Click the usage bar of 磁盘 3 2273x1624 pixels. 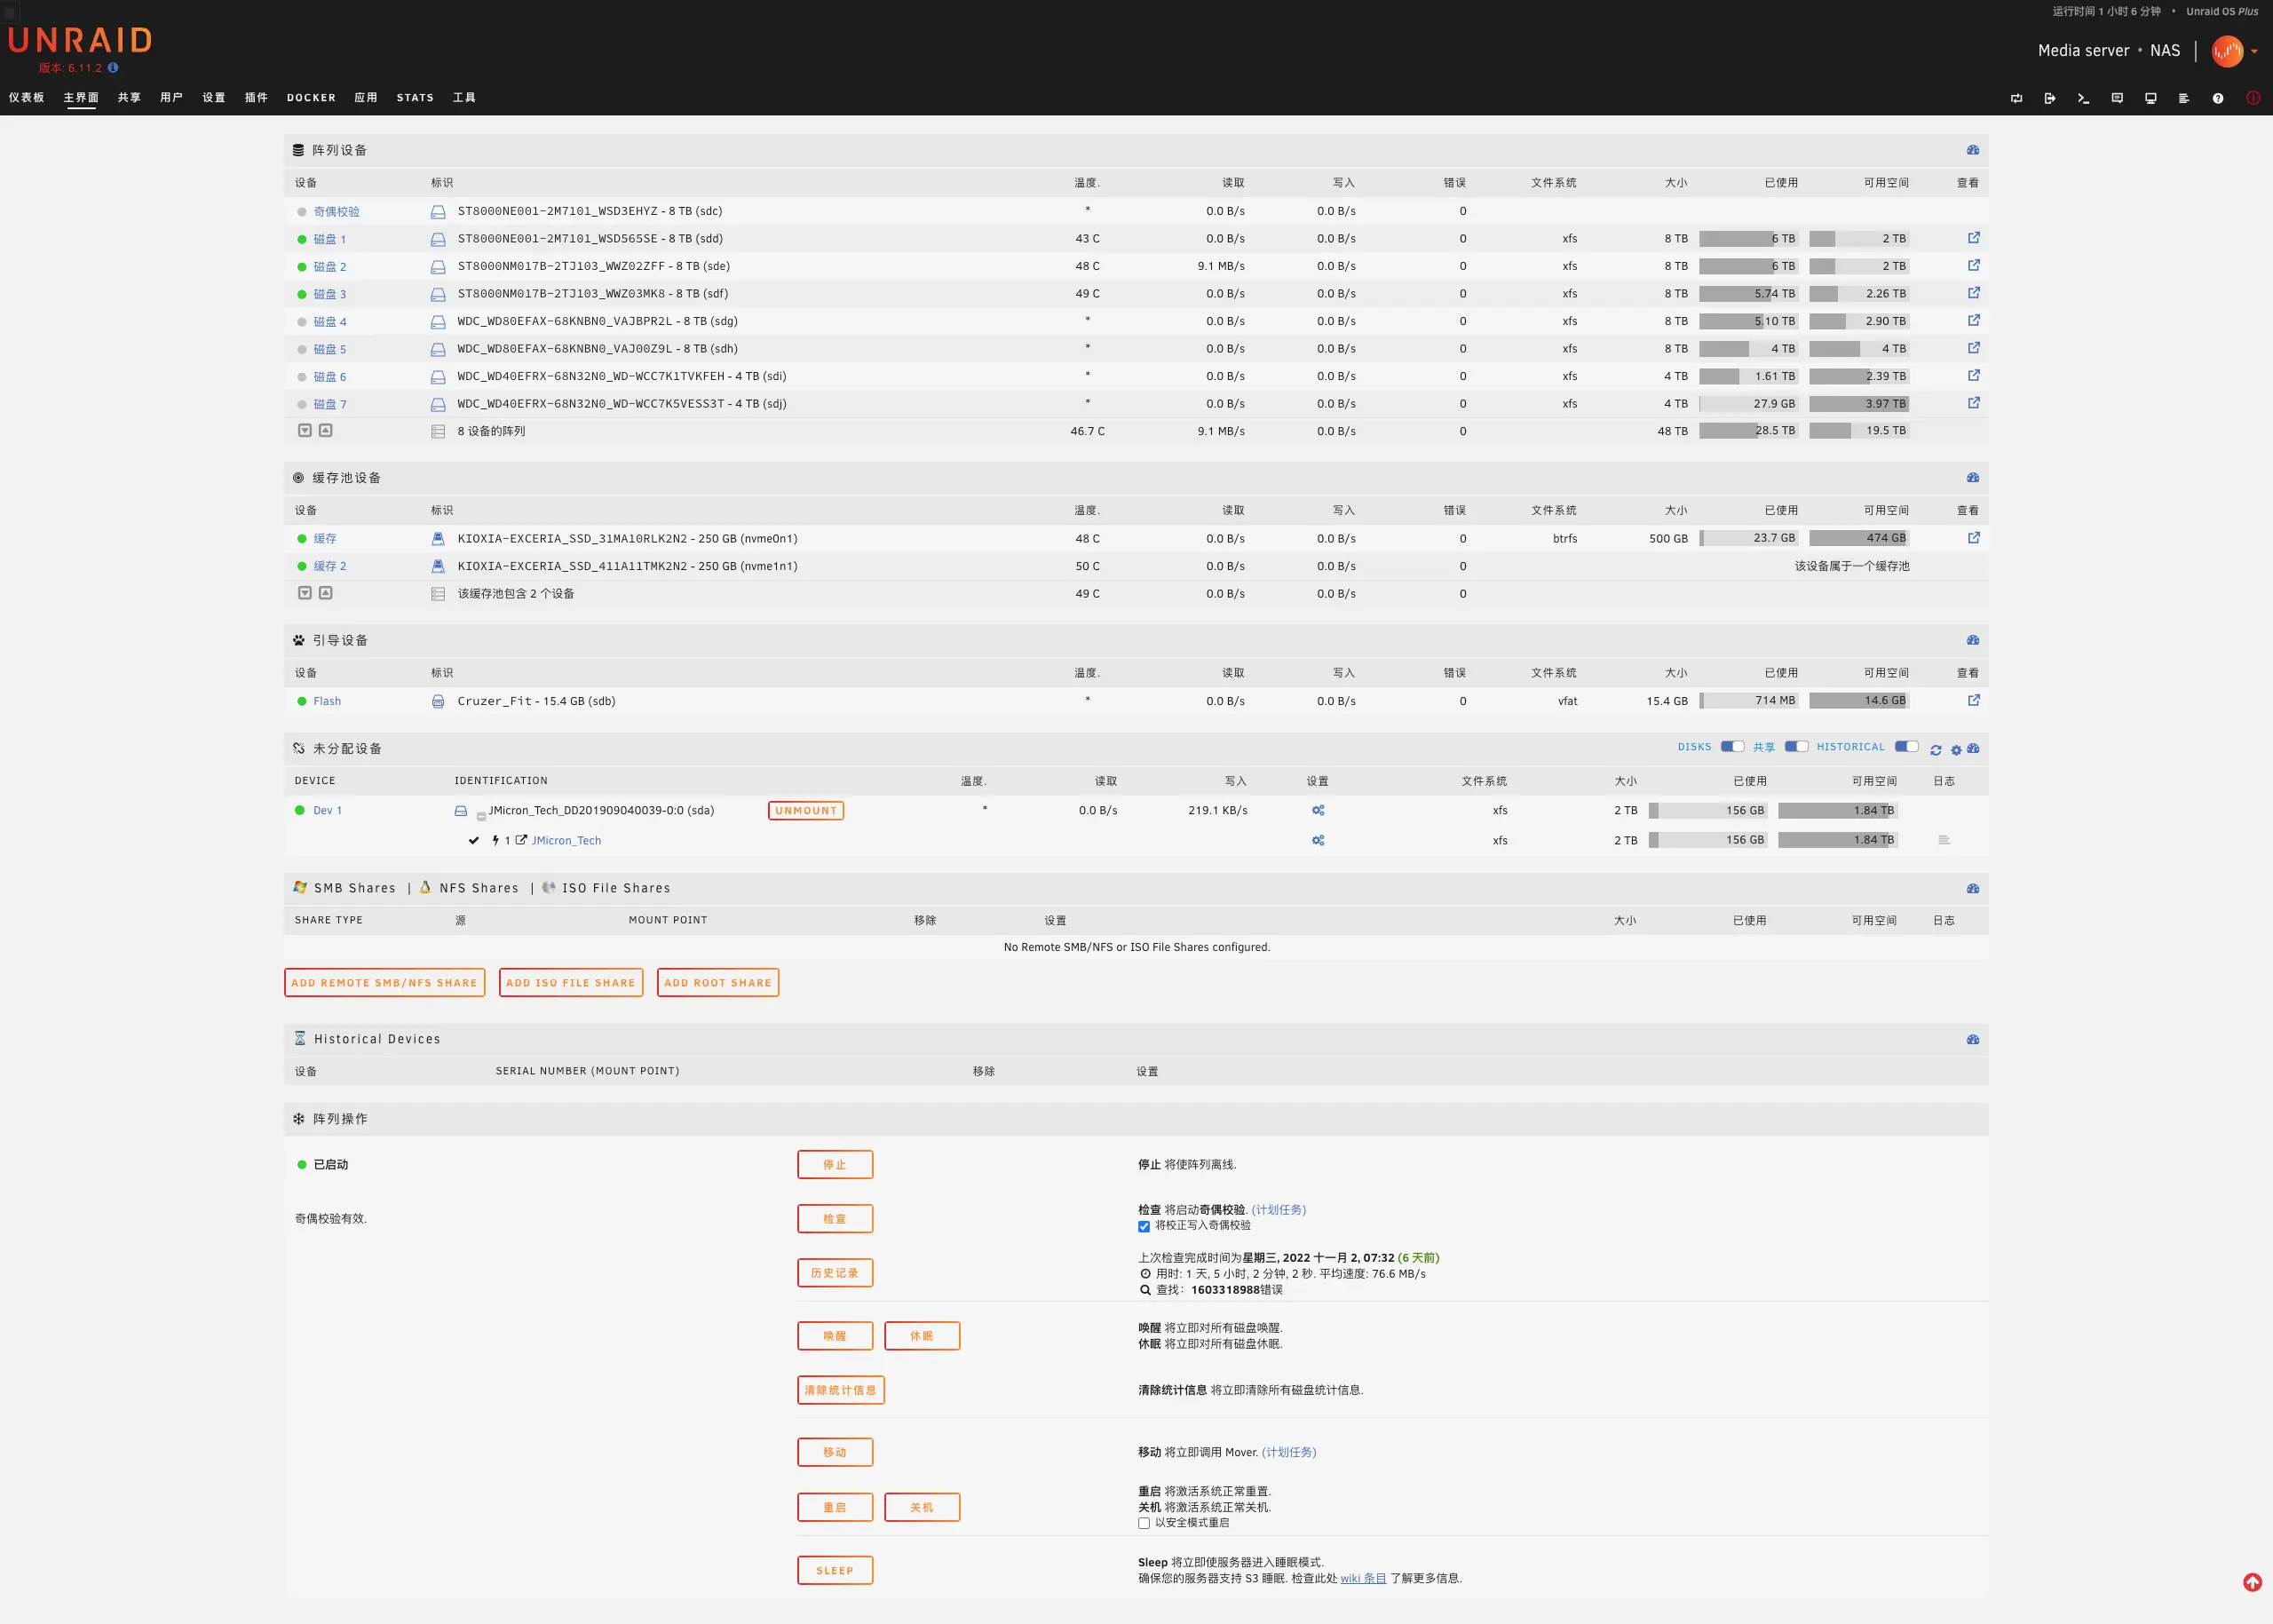[1748, 293]
